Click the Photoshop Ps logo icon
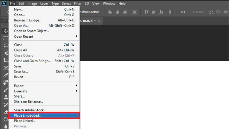 (x=4, y=3)
